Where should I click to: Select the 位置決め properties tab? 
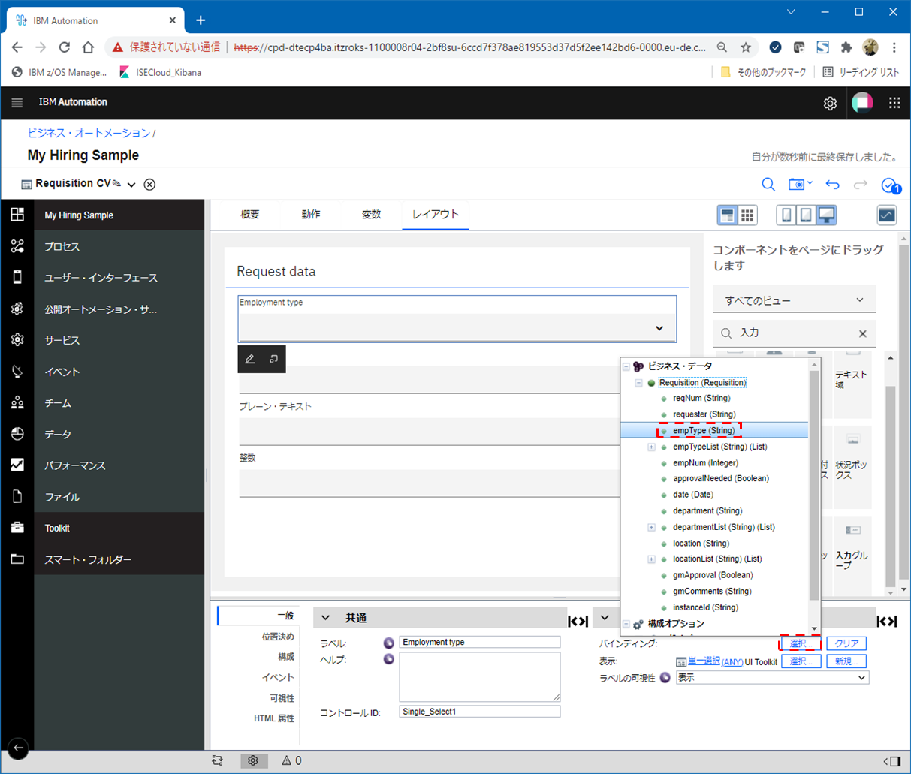(x=278, y=637)
